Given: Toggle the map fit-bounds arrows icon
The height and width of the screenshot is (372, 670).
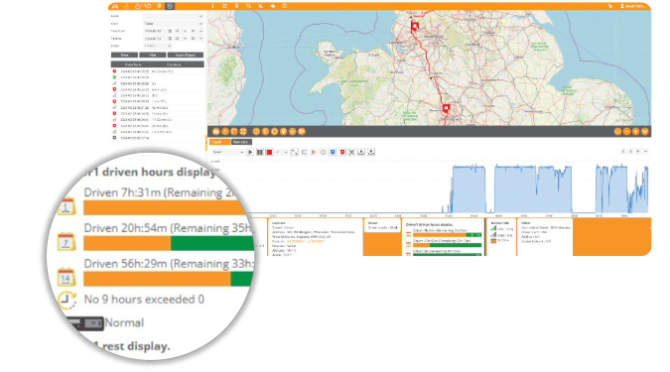Looking at the screenshot, I should [x=243, y=132].
